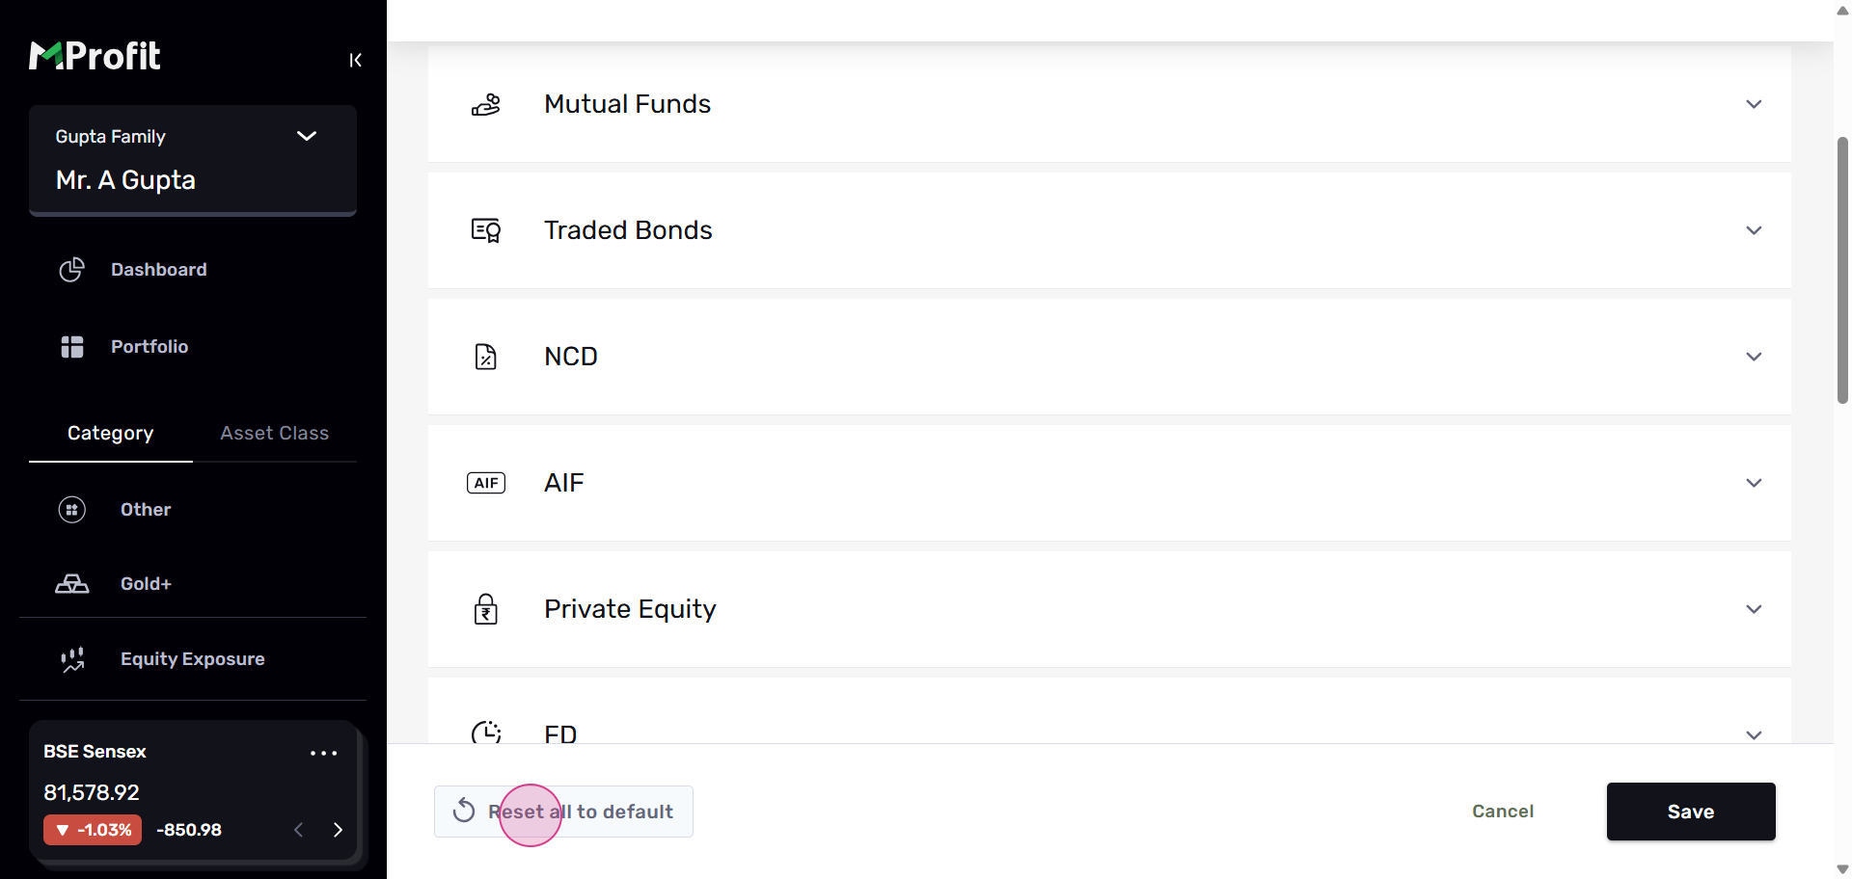Go to the previous market index
This screenshot has width=1852, height=879.
point(299,830)
